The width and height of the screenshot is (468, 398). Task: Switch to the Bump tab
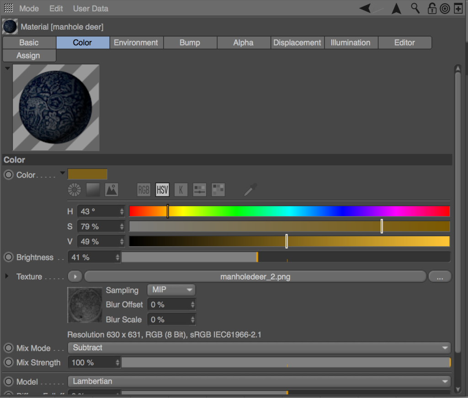[190, 42]
